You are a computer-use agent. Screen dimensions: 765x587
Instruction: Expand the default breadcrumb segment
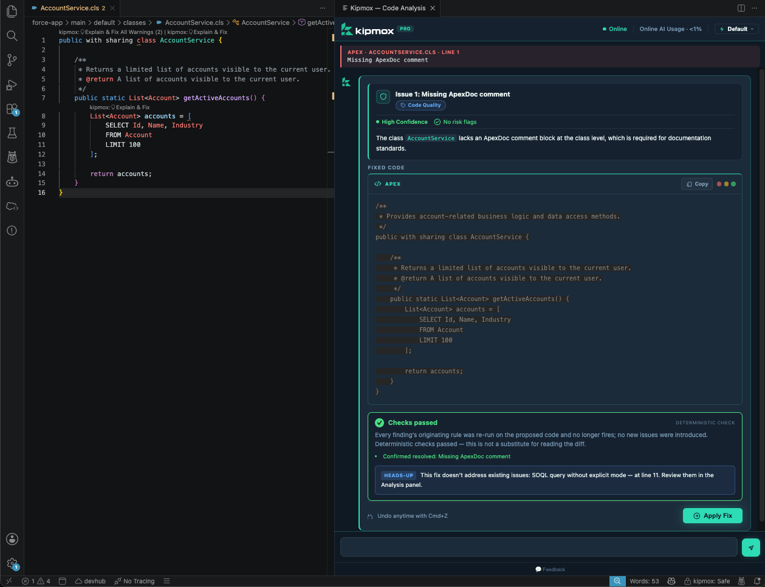(x=105, y=22)
